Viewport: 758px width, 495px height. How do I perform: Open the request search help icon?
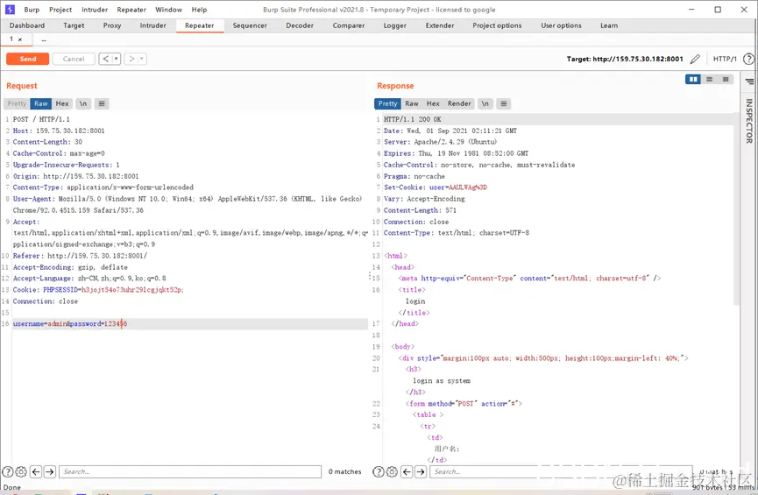8,472
